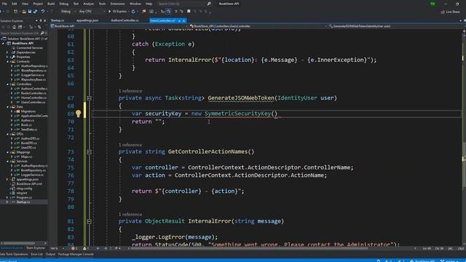This screenshot has width=466, height=262.
Task: Collapse the DTOs folder arrow
Action: [8, 134]
